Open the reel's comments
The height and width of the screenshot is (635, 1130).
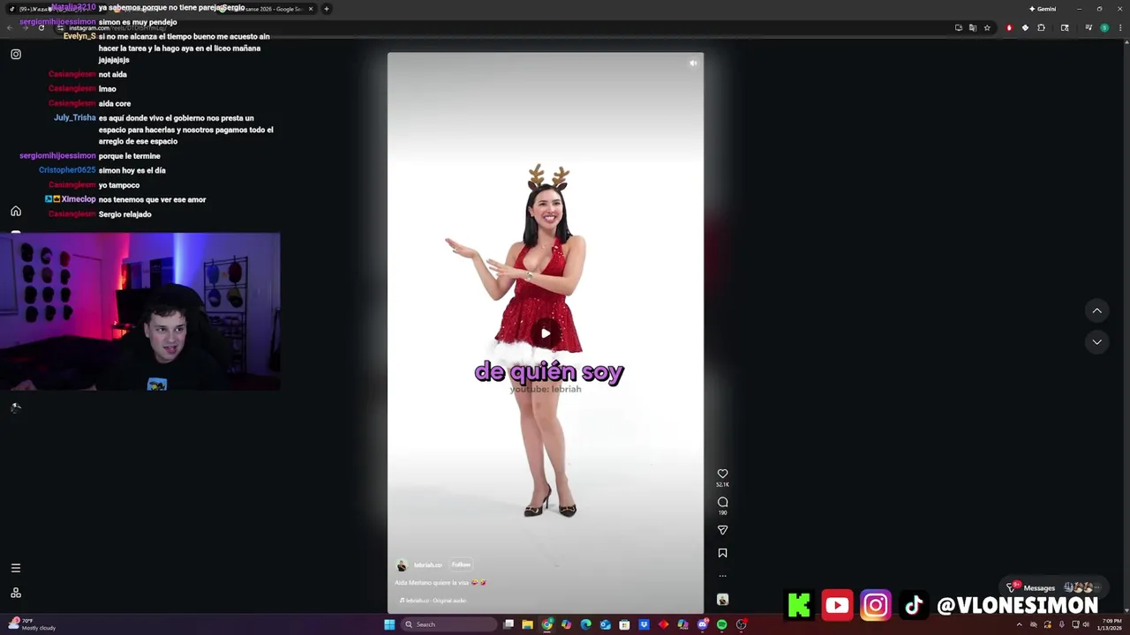tap(722, 502)
